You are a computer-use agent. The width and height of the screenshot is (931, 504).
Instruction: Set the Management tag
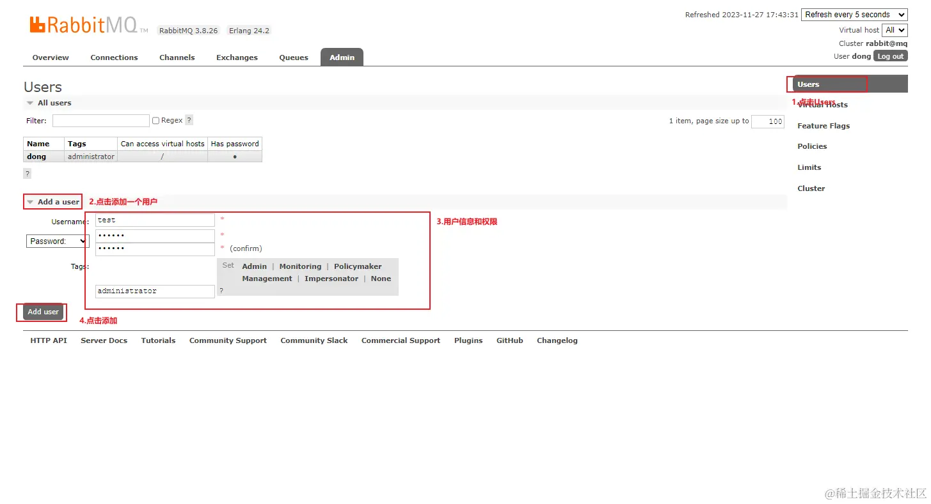(267, 279)
